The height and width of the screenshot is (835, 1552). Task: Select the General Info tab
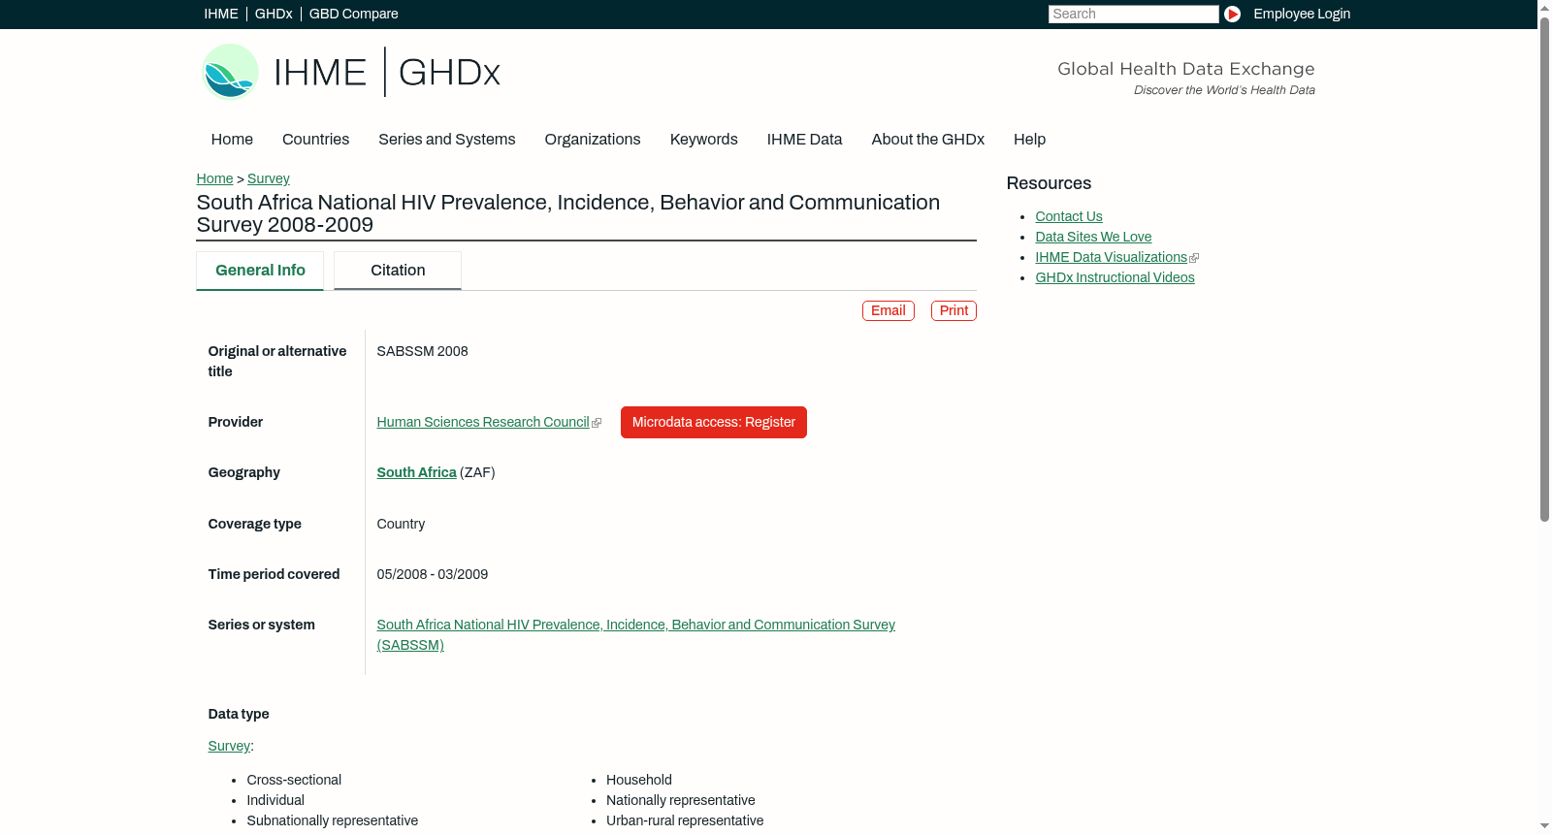click(x=260, y=271)
